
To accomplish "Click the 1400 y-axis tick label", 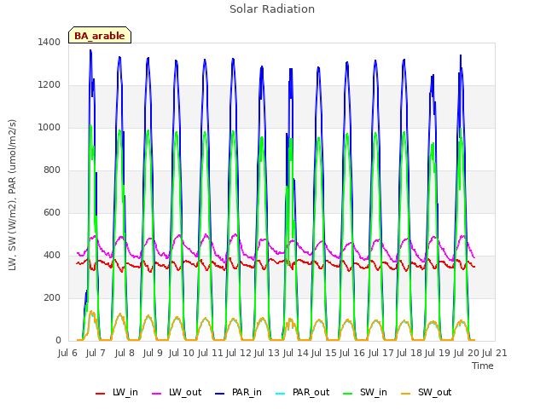I will [49, 42].
